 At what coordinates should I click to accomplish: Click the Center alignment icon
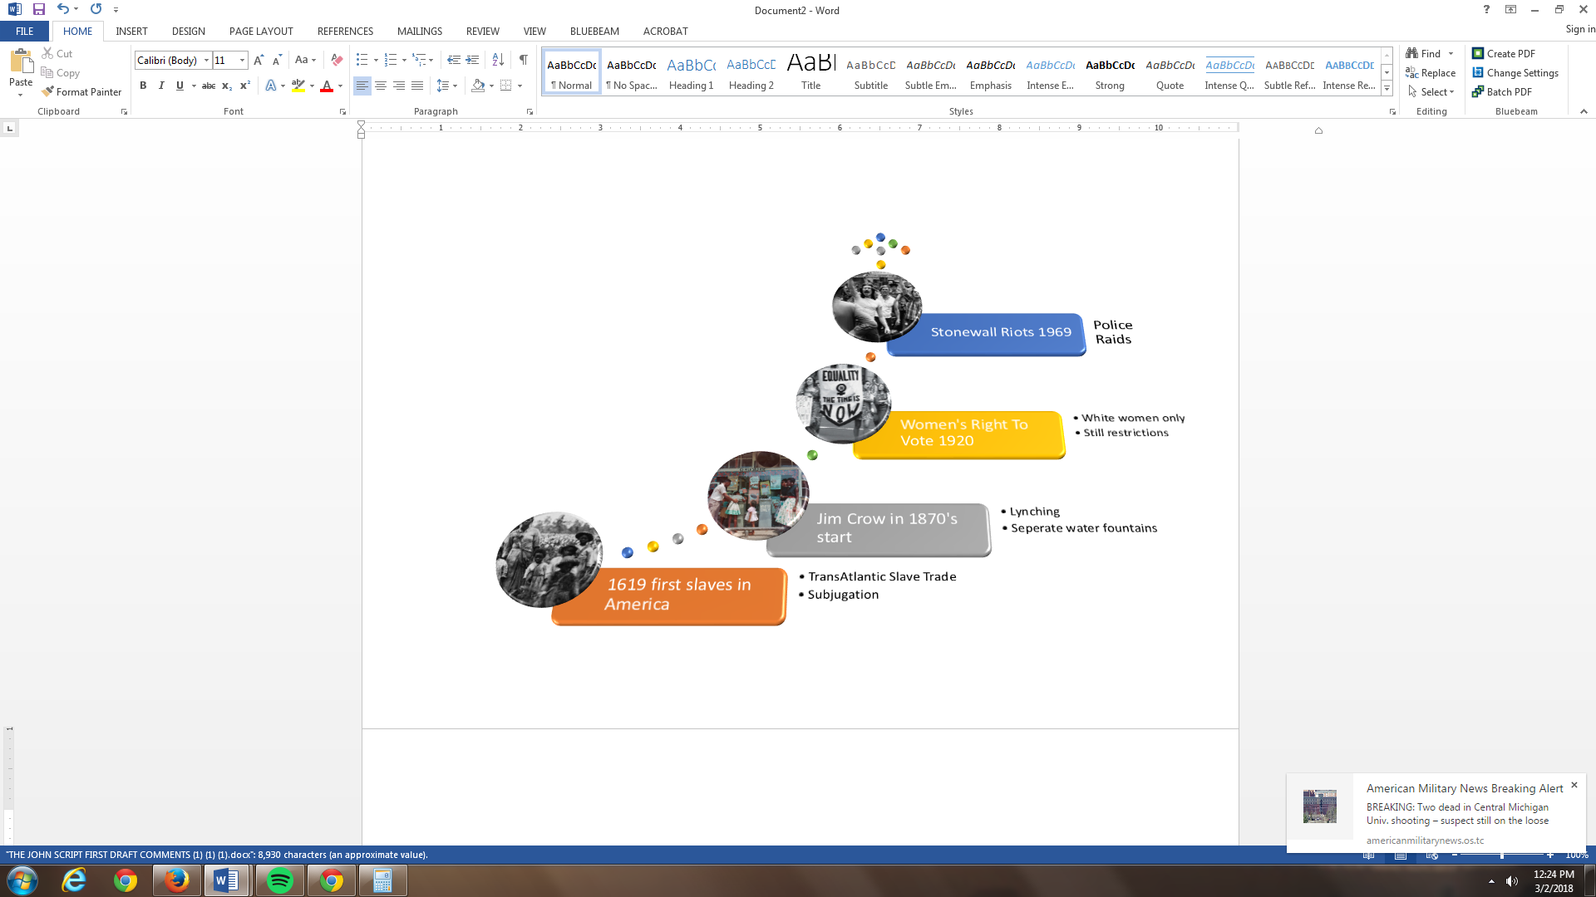(x=381, y=86)
